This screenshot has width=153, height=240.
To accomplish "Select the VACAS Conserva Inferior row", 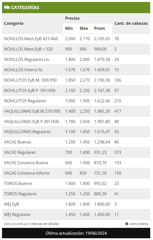I will click(76, 173).
